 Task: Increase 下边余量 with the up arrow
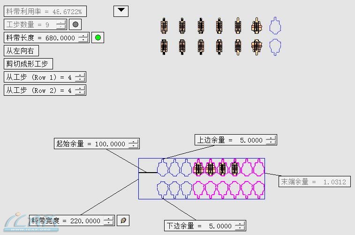tap(240, 224)
